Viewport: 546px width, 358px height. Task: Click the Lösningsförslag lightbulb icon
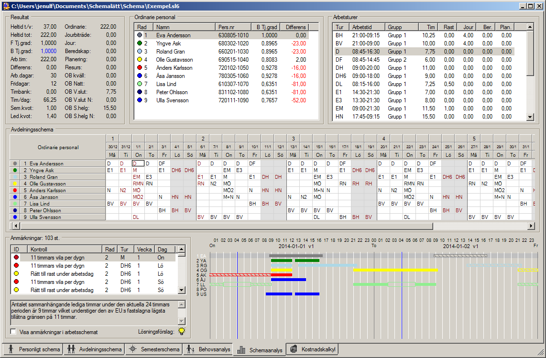(x=182, y=331)
